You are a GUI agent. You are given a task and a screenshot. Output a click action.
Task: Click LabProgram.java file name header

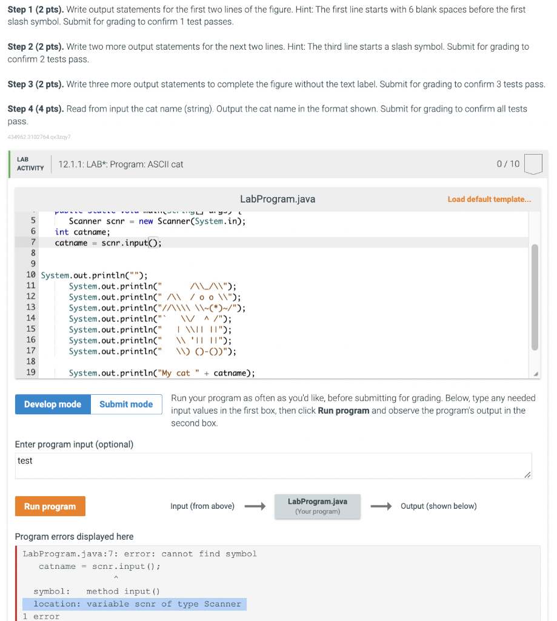(x=278, y=199)
